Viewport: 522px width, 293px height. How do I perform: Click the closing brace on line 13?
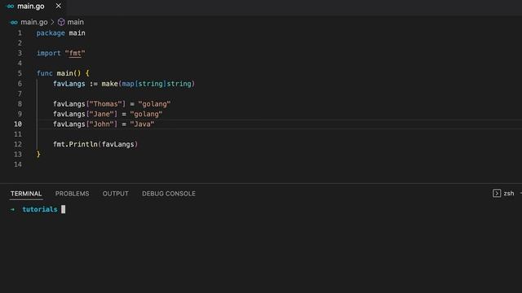pyautogui.click(x=38, y=154)
